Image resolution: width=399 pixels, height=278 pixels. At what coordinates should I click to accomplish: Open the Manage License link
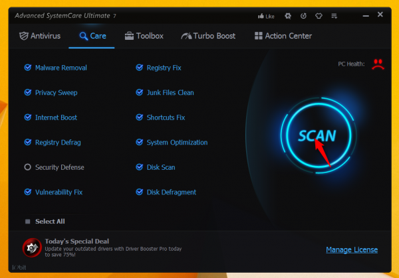coord(352,250)
